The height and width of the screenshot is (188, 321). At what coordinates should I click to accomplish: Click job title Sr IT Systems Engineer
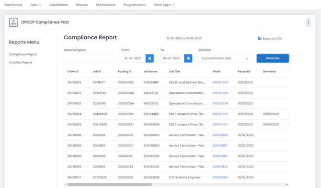[184, 177]
